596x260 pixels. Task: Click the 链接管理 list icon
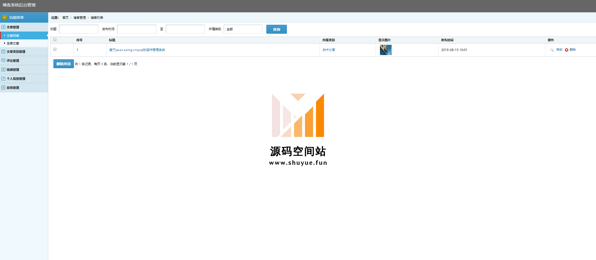point(3,70)
